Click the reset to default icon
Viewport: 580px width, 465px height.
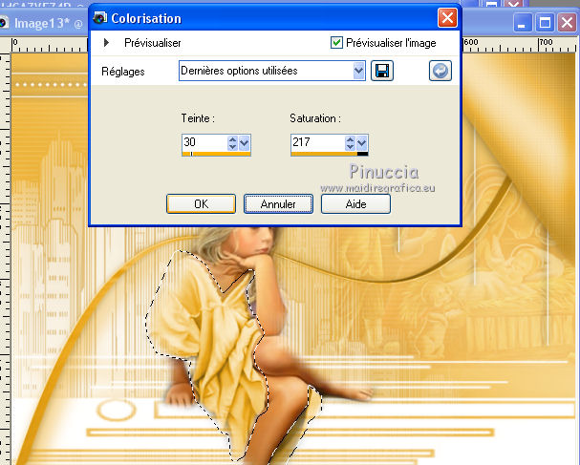[440, 71]
